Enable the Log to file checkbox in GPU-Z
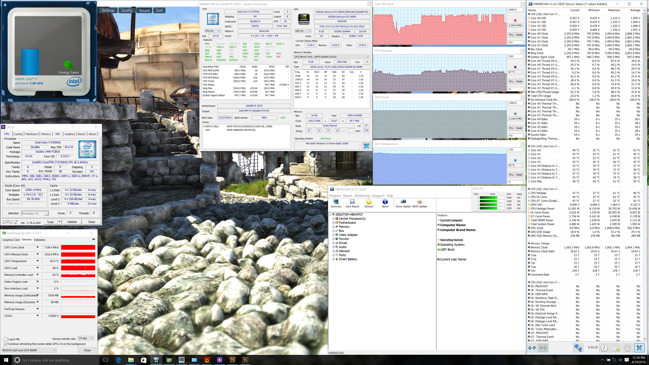This screenshot has width=649, height=365. [x=5, y=339]
